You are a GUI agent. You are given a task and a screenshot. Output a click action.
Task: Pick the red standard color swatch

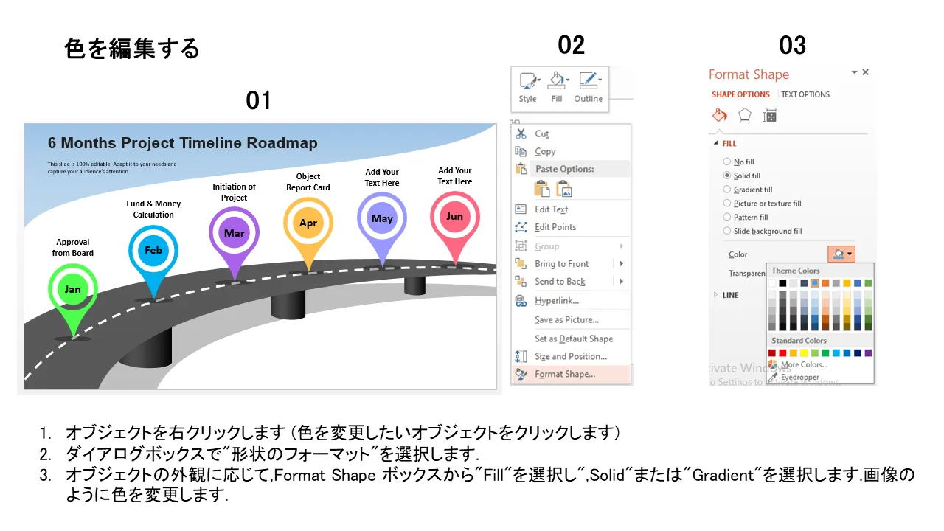pyautogui.click(x=783, y=353)
